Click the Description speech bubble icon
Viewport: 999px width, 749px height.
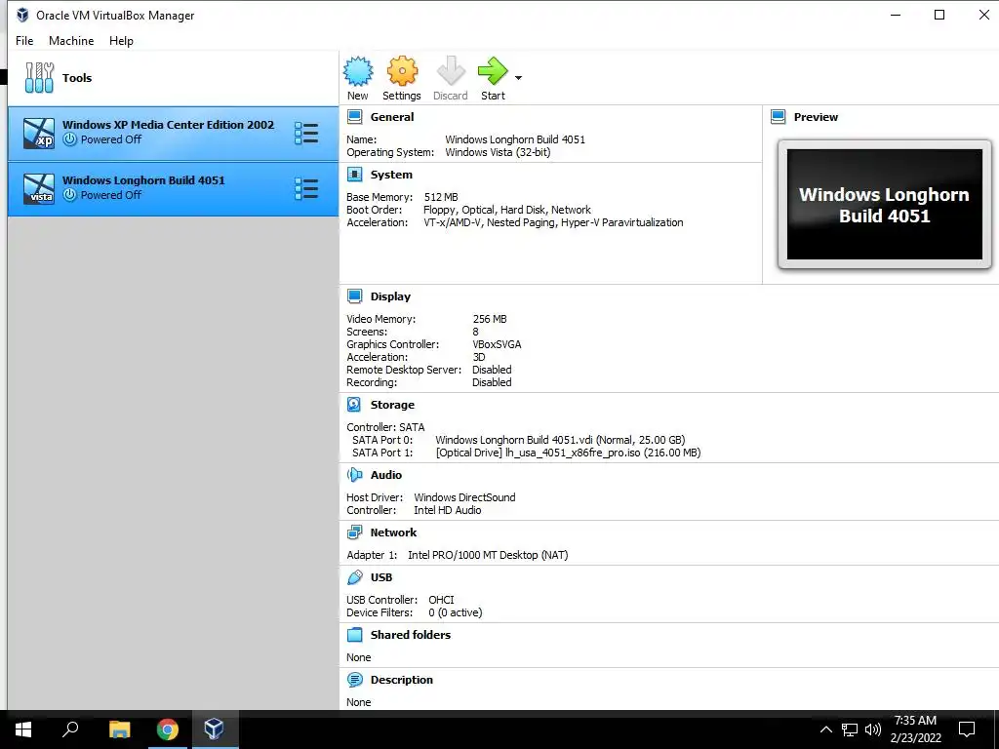coord(354,680)
